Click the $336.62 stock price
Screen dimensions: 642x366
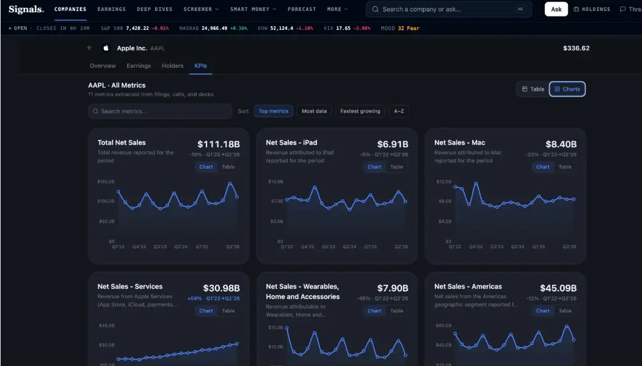576,48
